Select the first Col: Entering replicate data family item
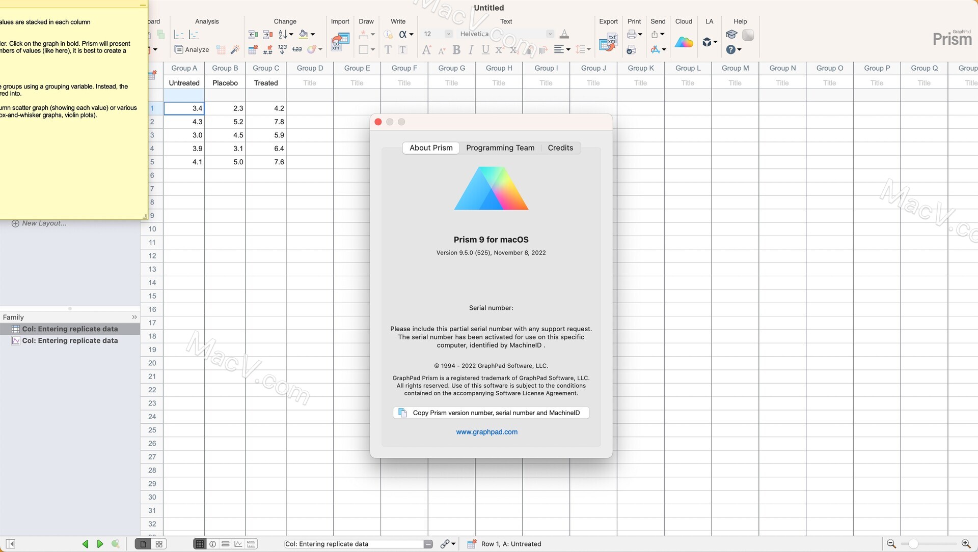The height and width of the screenshot is (552, 978). 70,329
